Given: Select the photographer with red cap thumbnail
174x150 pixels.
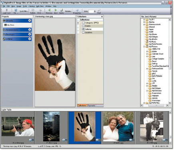Looking at the screenshot, I should 18,127.
